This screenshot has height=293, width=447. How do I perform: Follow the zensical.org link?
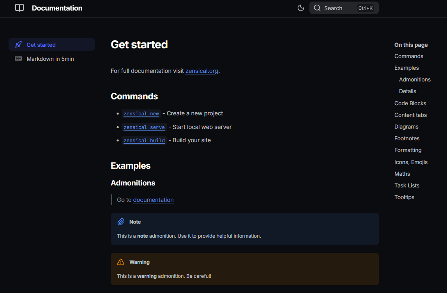coord(201,71)
